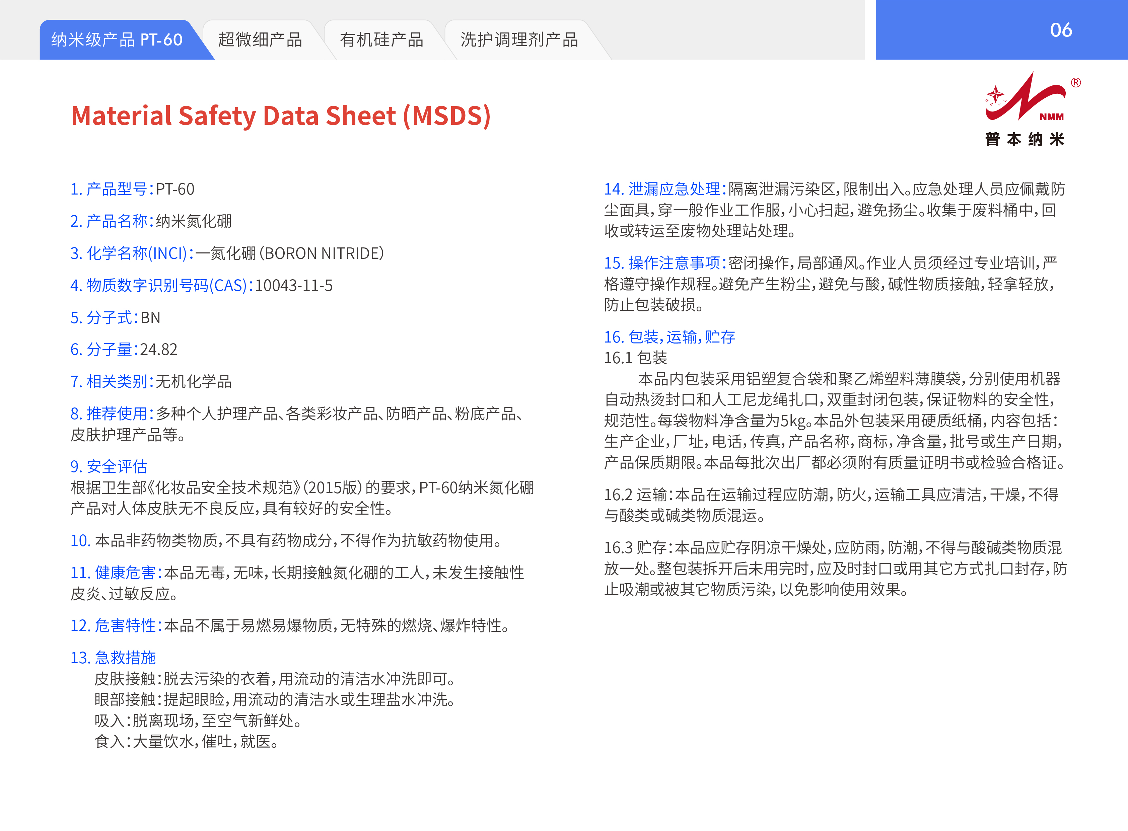Click the 普本纳米 brand name text
Image resolution: width=1128 pixels, height=831 pixels.
(1025, 139)
